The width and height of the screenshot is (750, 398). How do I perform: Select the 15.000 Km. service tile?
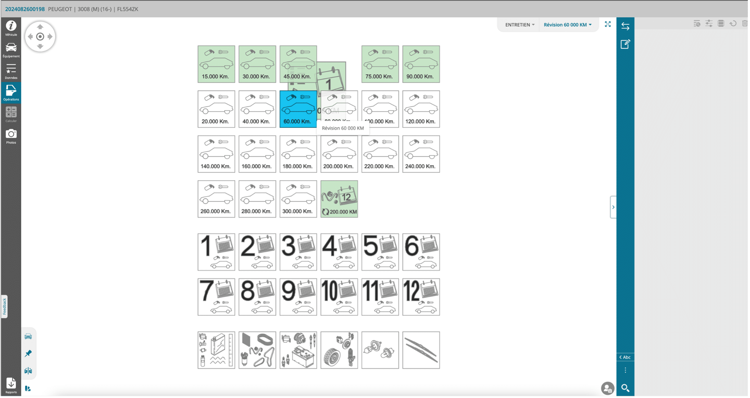tap(216, 64)
